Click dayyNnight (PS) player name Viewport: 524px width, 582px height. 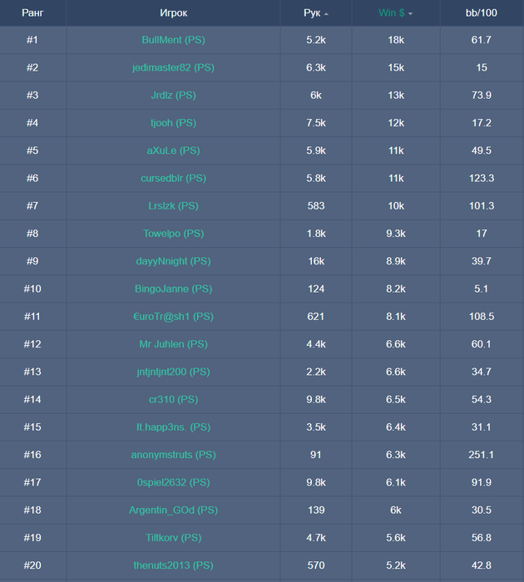coord(173,261)
